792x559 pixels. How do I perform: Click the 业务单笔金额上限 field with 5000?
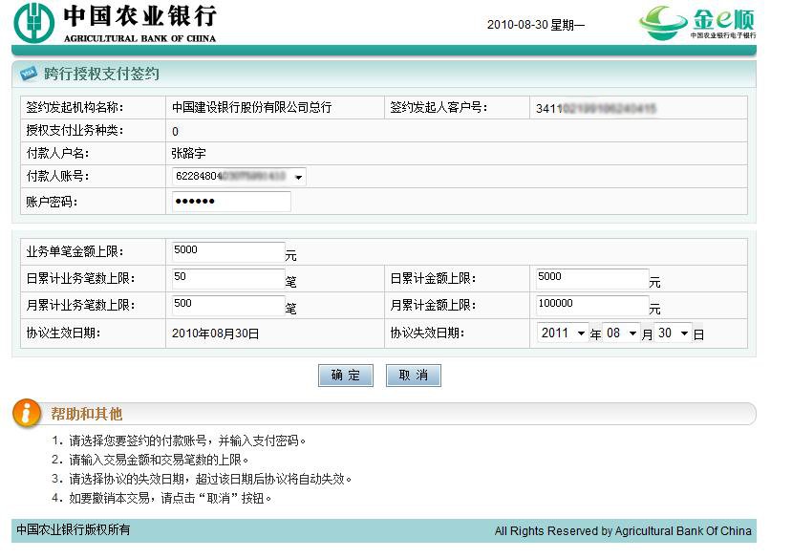click(228, 251)
